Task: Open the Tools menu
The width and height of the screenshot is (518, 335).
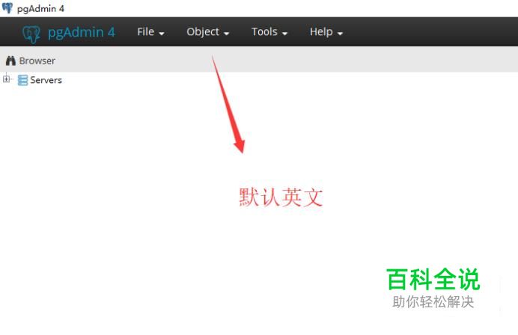Action: click(x=269, y=32)
